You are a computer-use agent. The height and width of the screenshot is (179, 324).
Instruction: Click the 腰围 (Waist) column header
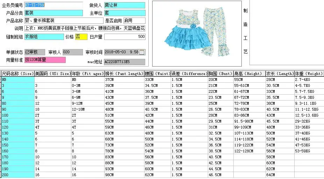point(158,74)
